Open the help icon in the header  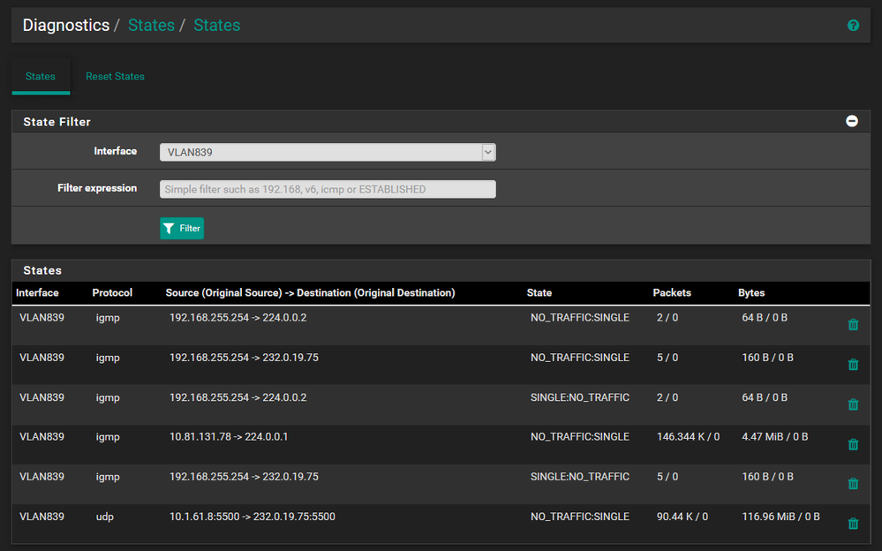click(853, 26)
